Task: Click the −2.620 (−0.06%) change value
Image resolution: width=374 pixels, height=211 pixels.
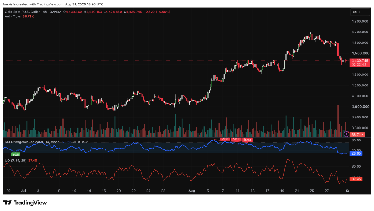Action: coord(157,12)
